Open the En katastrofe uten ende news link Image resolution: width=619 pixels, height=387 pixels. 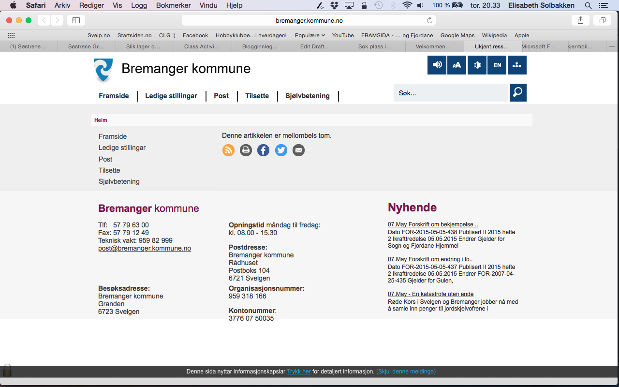430,294
